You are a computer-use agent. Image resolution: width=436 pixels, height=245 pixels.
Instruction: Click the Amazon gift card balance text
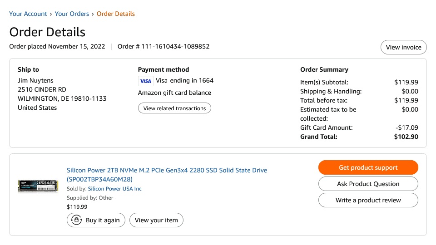174,93
